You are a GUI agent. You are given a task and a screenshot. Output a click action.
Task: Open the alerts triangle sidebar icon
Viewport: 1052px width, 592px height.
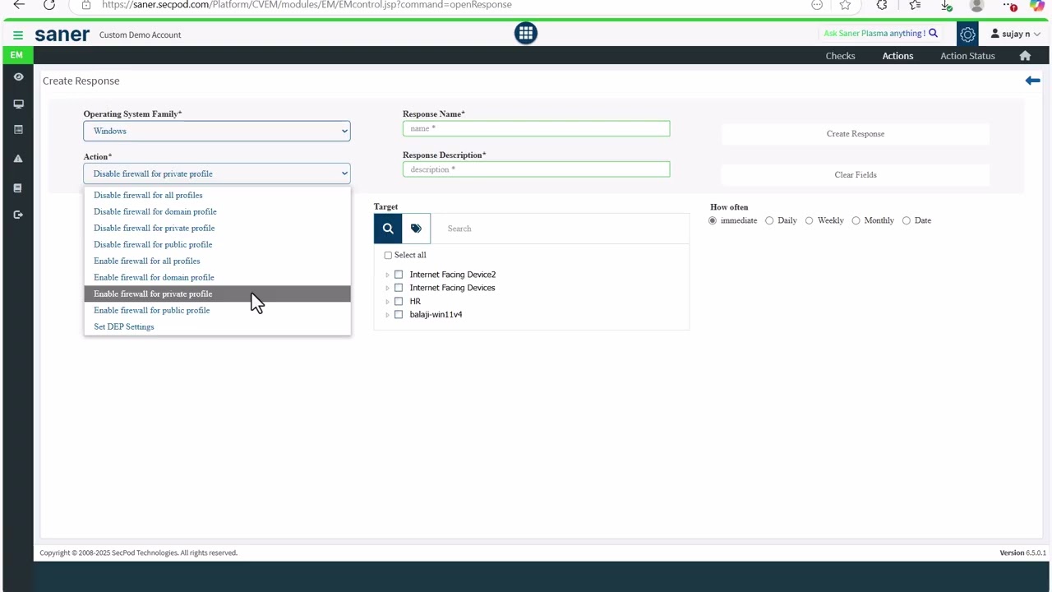[x=18, y=159]
